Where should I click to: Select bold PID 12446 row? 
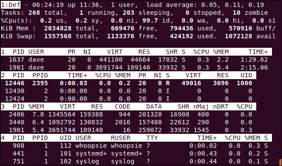click(x=128, y=83)
